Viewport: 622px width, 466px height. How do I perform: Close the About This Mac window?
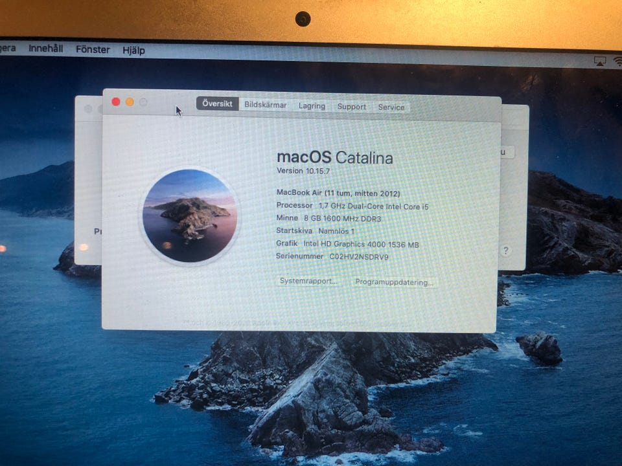point(116,102)
